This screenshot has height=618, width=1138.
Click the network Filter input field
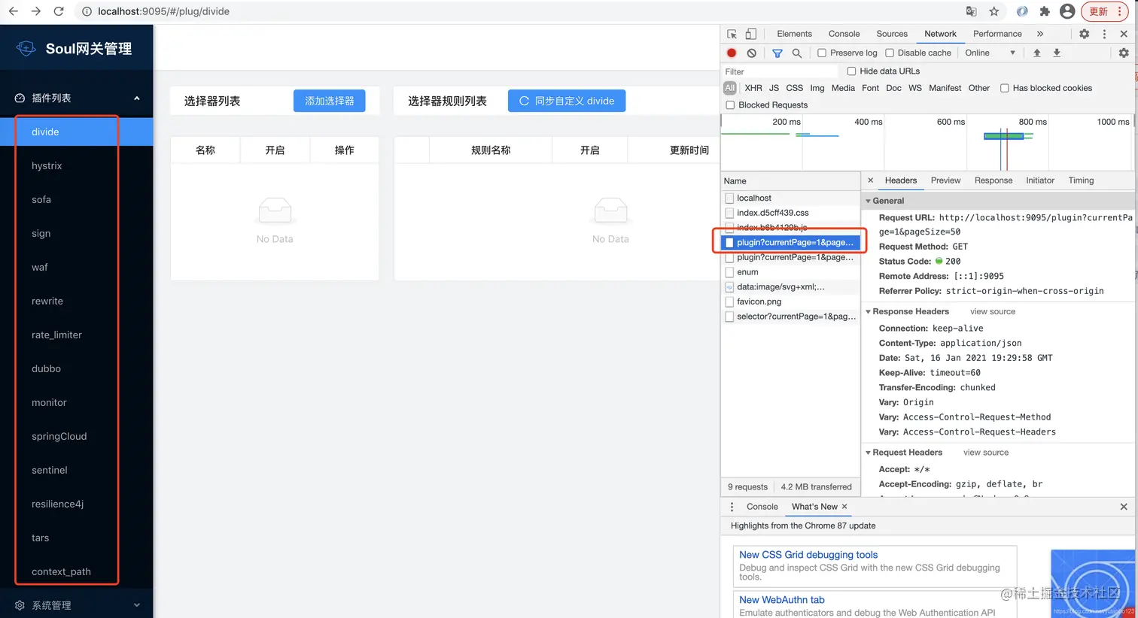780,71
